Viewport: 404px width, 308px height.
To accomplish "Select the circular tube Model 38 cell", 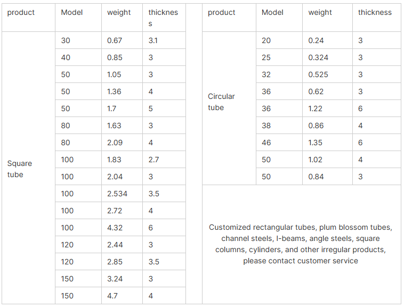I will click(279, 126).
